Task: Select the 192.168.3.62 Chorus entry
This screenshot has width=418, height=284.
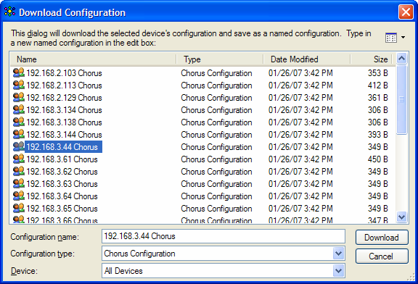Action: pos(62,172)
